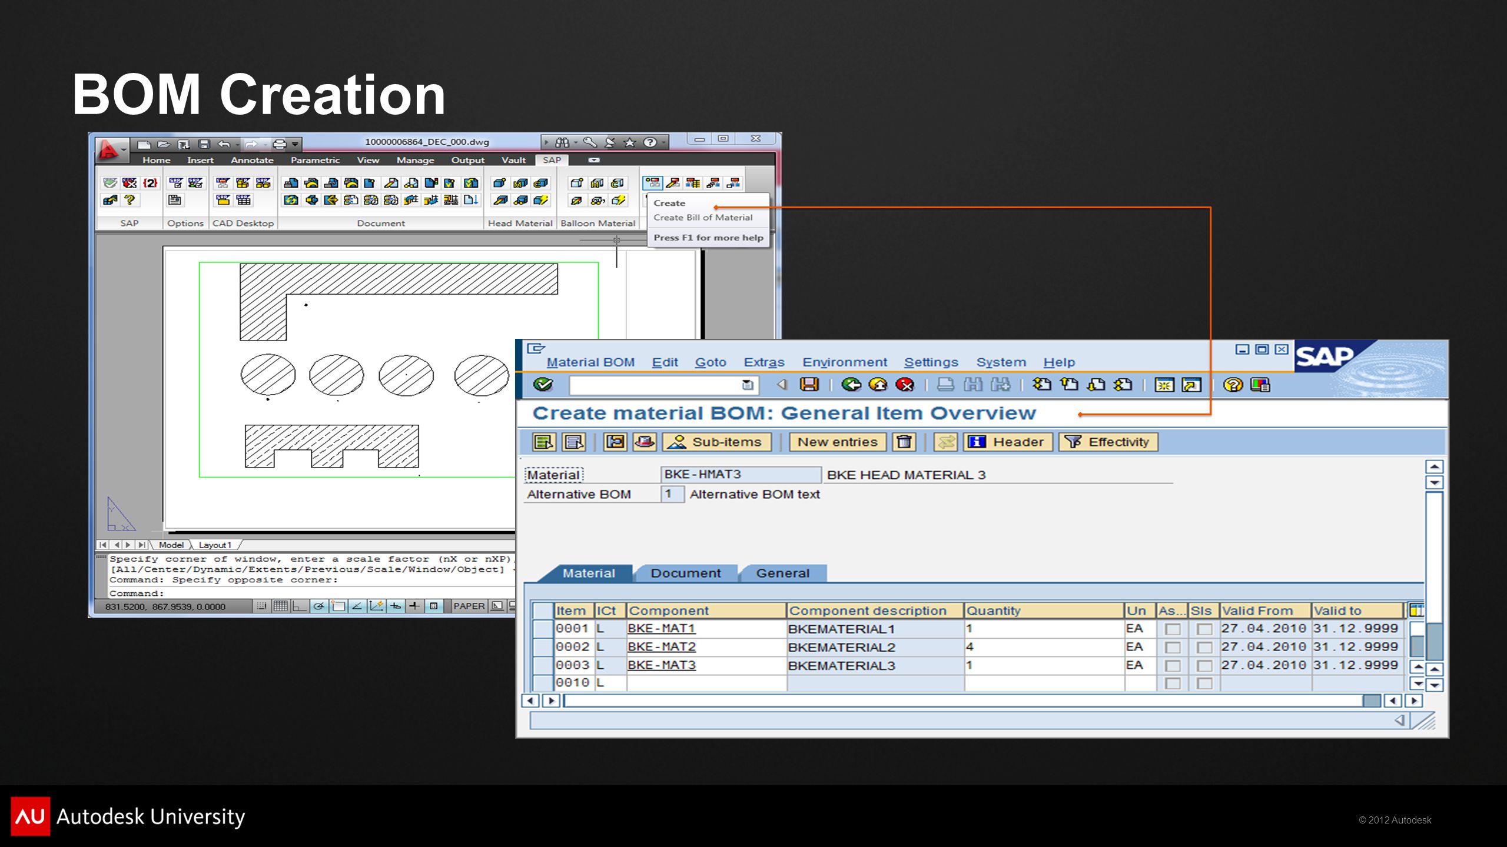Screen dimensions: 1507x847
Task: Open the Home ribbon tab in AutoCAD
Action: pyautogui.click(x=156, y=160)
